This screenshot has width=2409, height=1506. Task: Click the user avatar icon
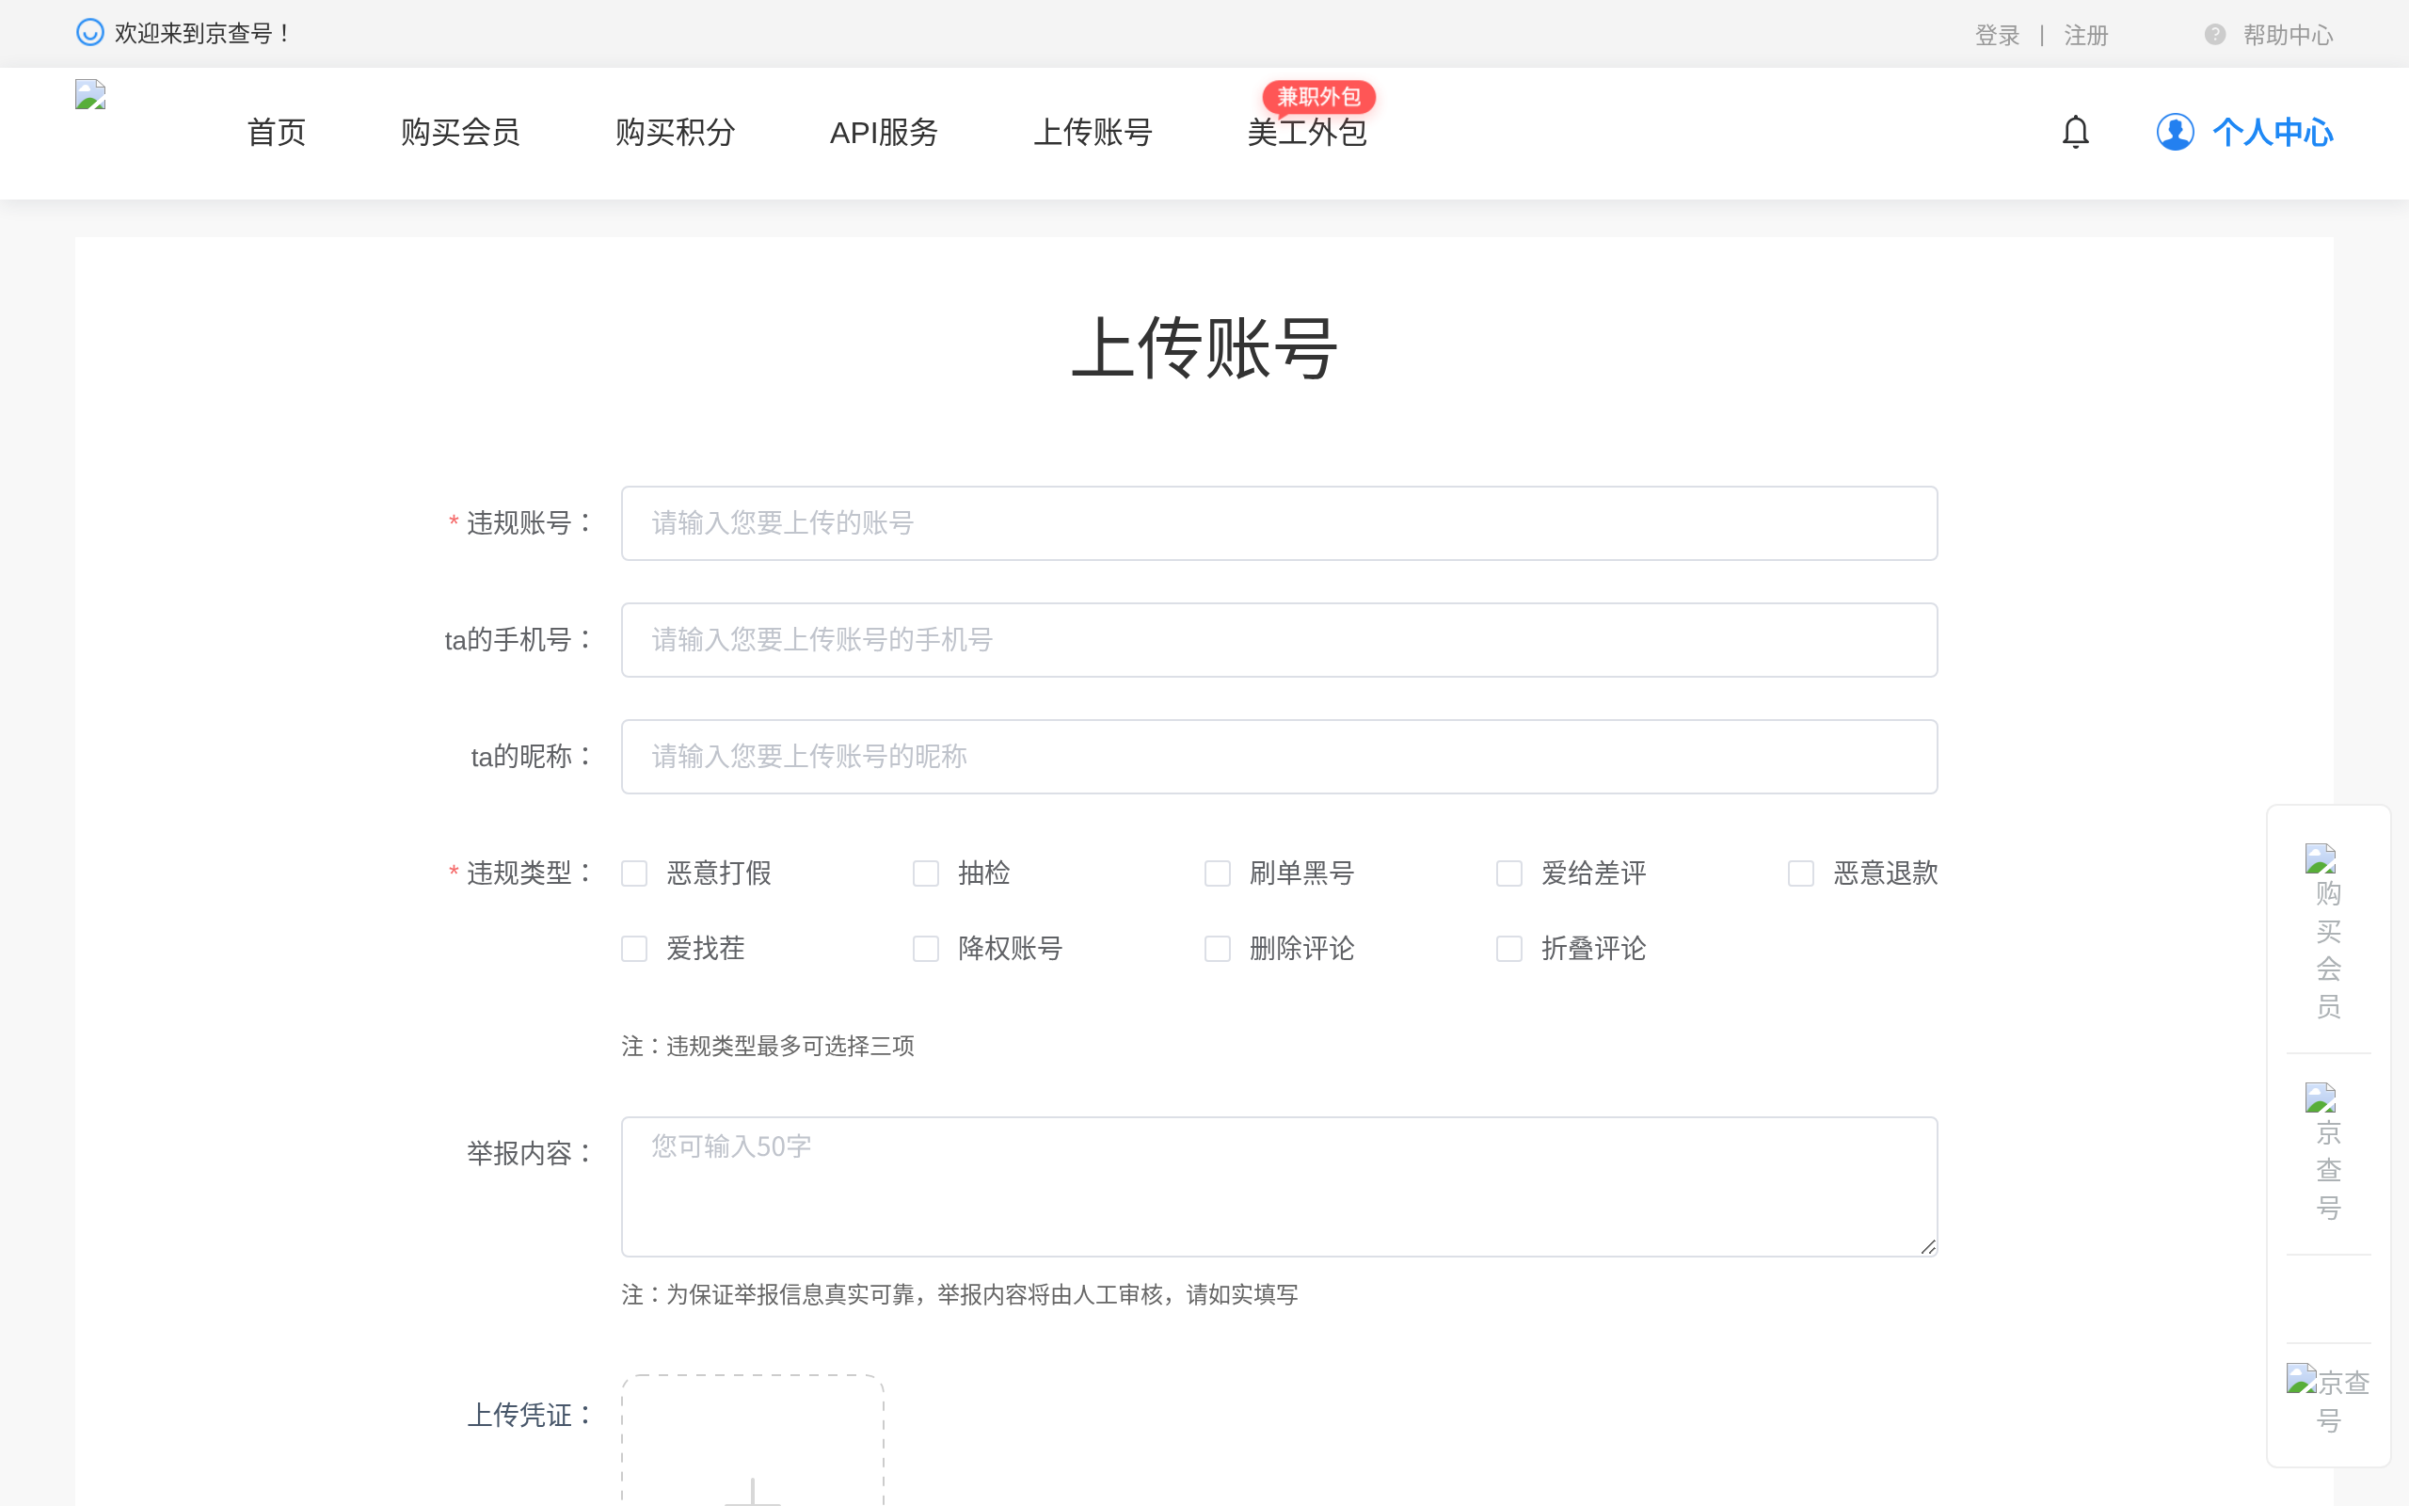pyautogui.click(x=2175, y=132)
